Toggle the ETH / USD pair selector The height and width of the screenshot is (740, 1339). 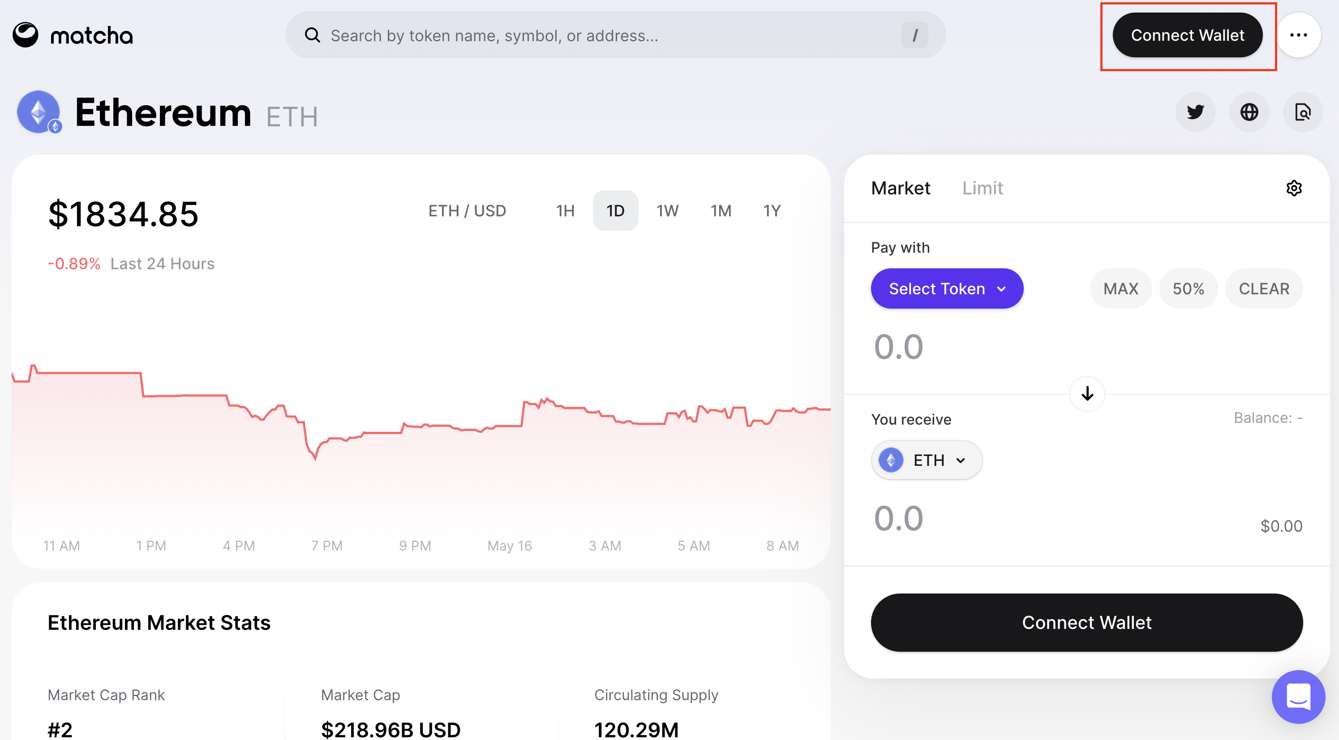click(467, 211)
